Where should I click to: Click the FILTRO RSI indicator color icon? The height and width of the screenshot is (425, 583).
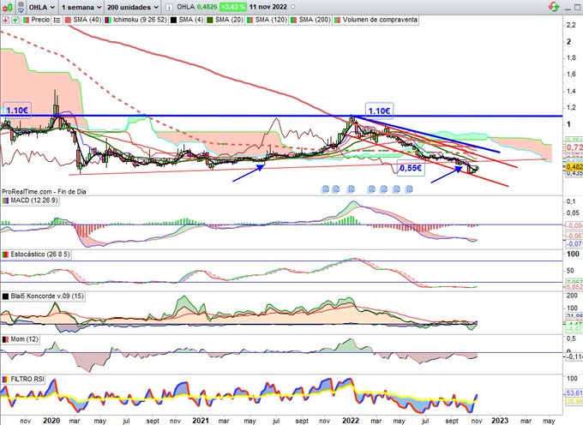(5, 380)
